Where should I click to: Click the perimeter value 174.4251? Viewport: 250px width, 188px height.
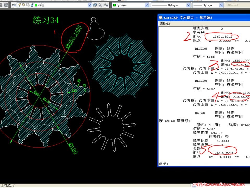pos(241,64)
